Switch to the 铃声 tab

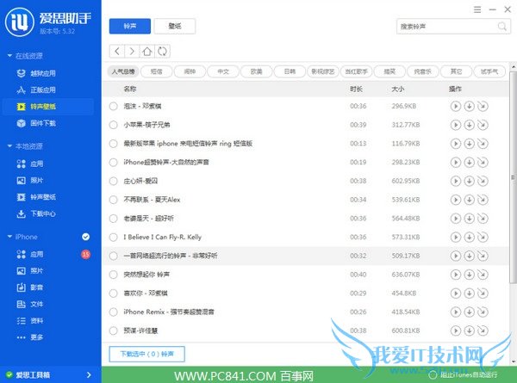pos(130,26)
